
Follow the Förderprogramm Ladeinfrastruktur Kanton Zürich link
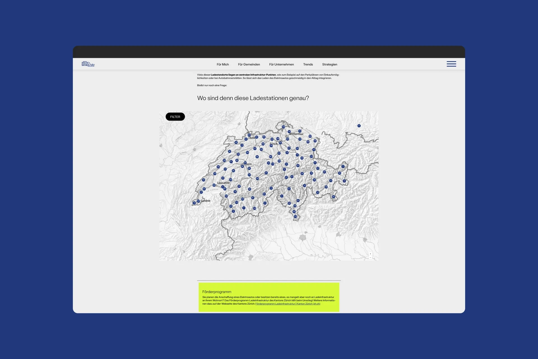pos(287,304)
